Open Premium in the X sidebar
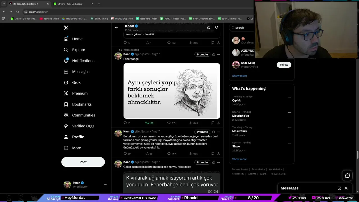 click(76, 93)
